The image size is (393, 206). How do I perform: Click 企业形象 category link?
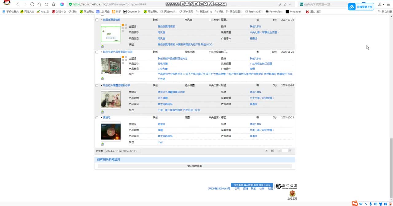point(163,69)
